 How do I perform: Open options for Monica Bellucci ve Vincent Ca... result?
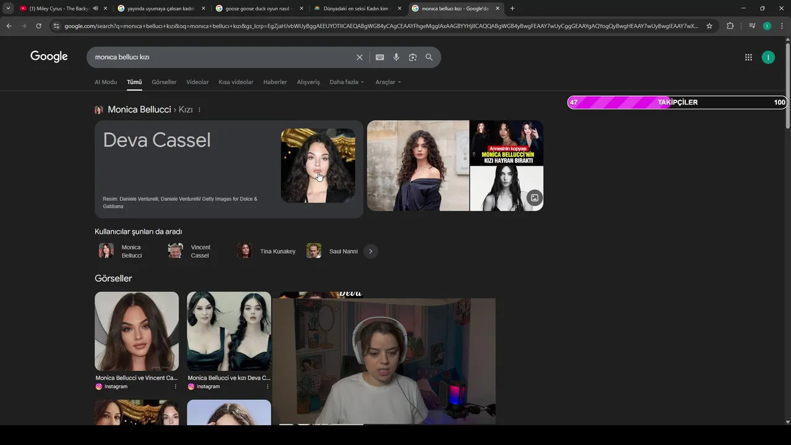[x=176, y=386]
